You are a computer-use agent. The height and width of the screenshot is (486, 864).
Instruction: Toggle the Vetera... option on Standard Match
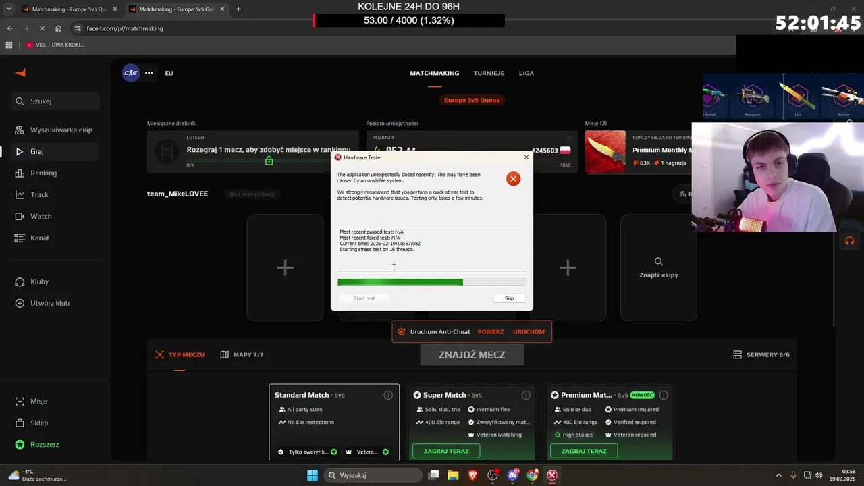click(x=367, y=452)
